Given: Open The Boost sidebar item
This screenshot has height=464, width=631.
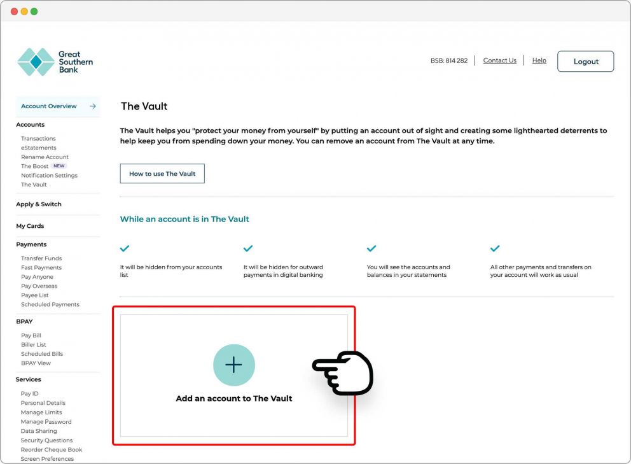Looking at the screenshot, I should pyautogui.click(x=34, y=166).
